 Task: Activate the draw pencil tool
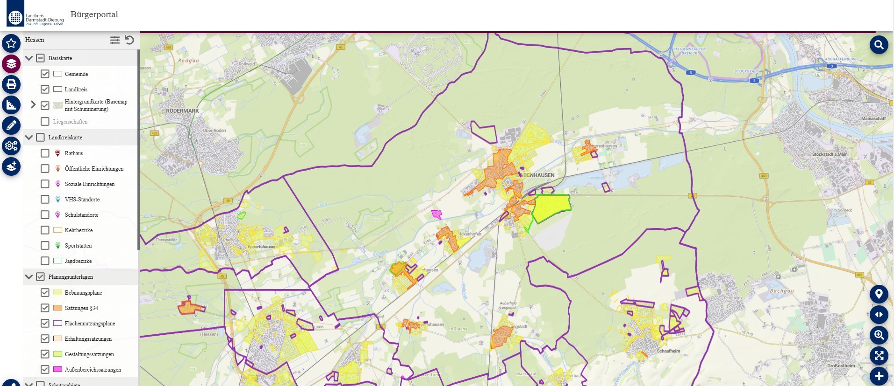11,125
